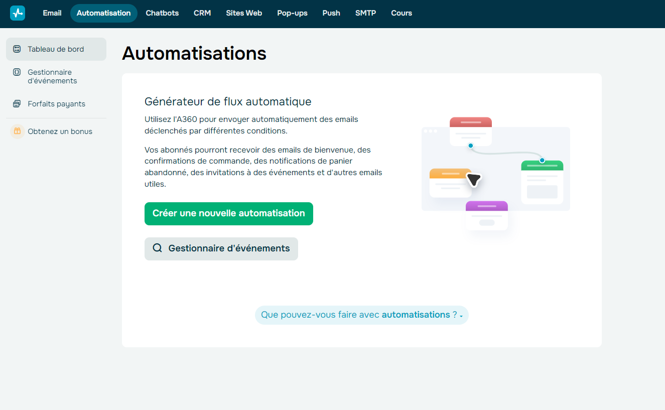Image resolution: width=665 pixels, height=410 pixels.
Task: Open the Chatbots section
Action: [162, 13]
